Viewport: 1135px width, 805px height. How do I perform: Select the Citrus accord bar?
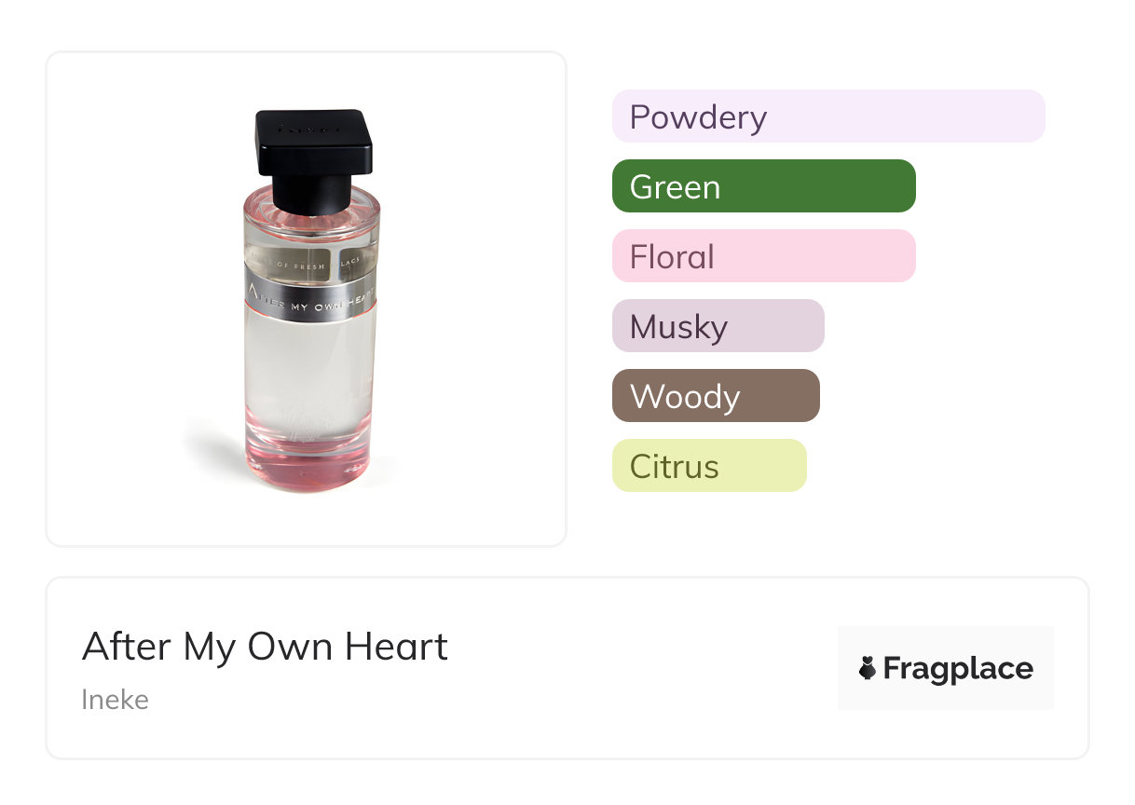(x=708, y=466)
